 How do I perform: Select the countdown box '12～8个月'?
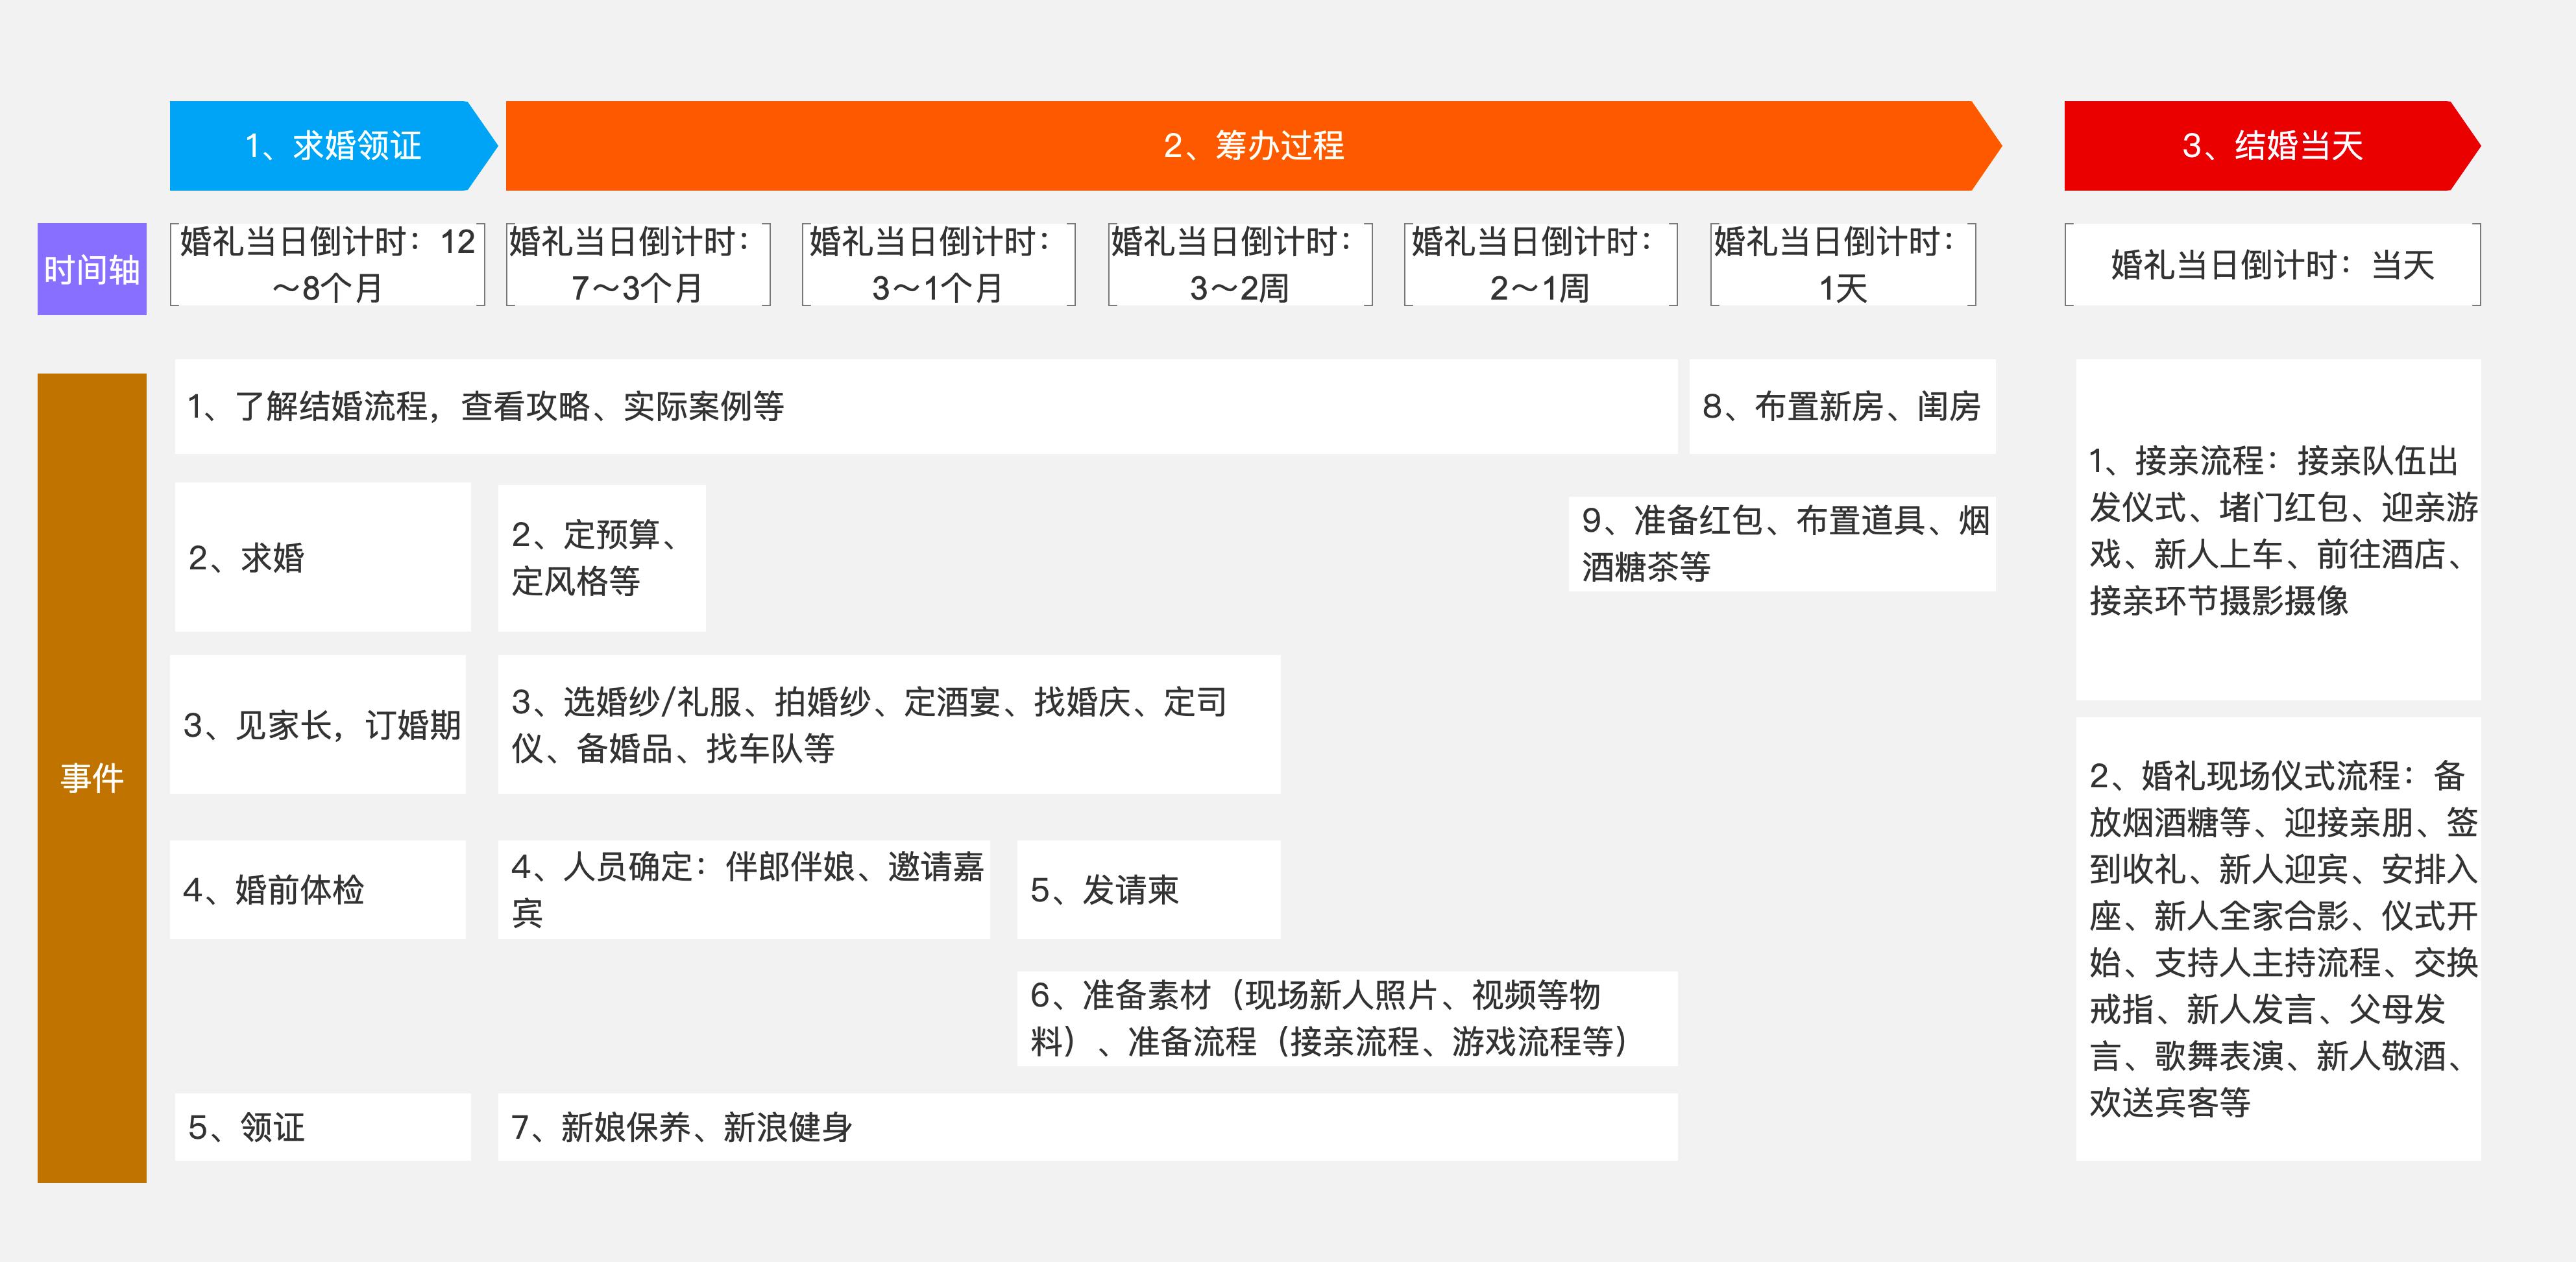(326, 265)
